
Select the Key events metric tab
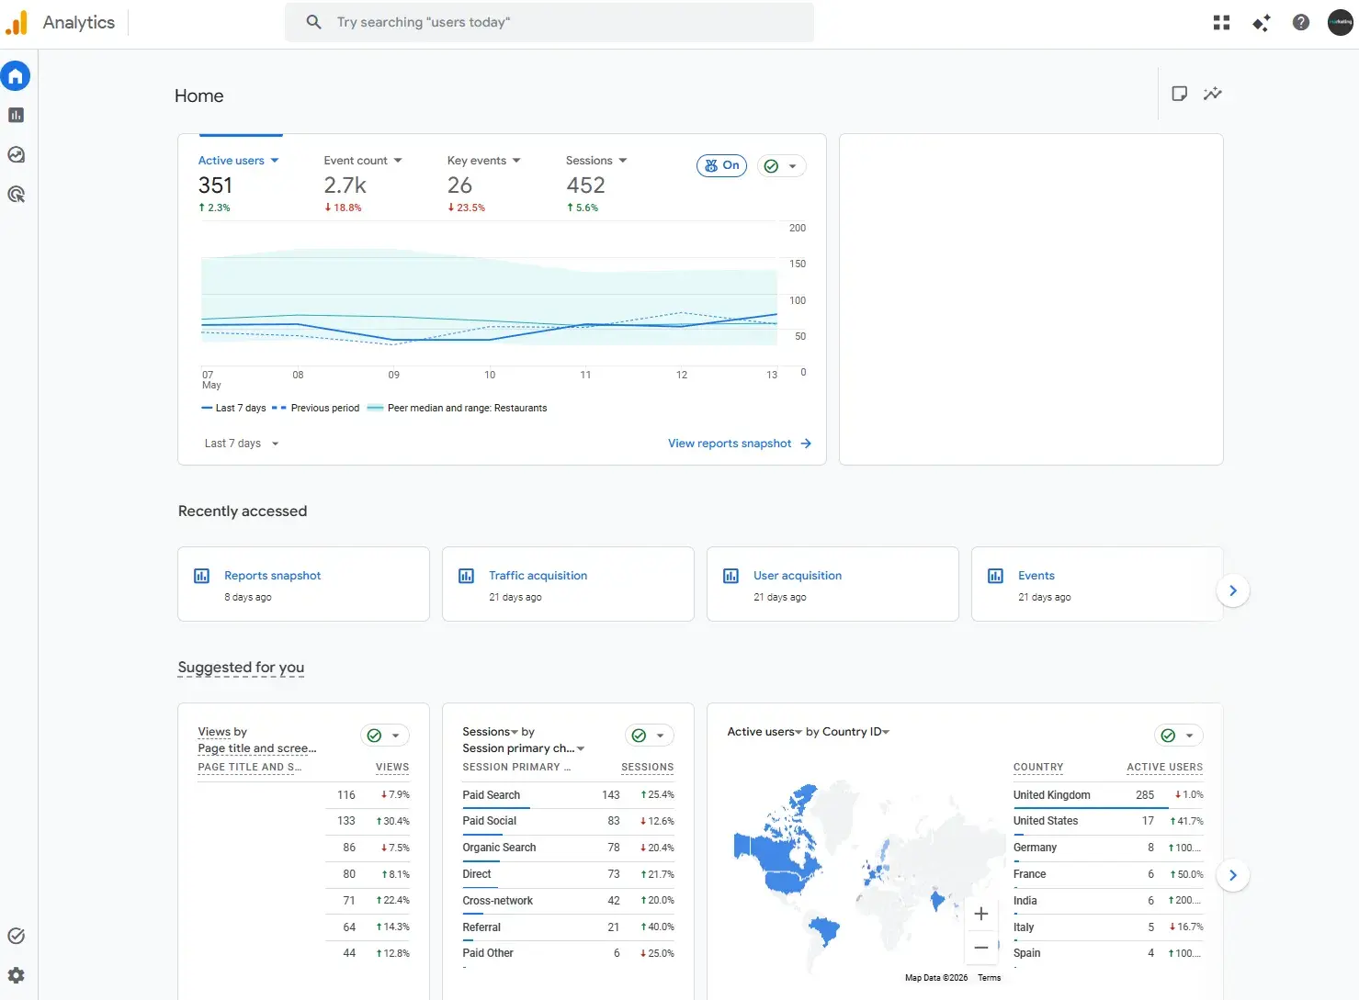[x=483, y=183]
